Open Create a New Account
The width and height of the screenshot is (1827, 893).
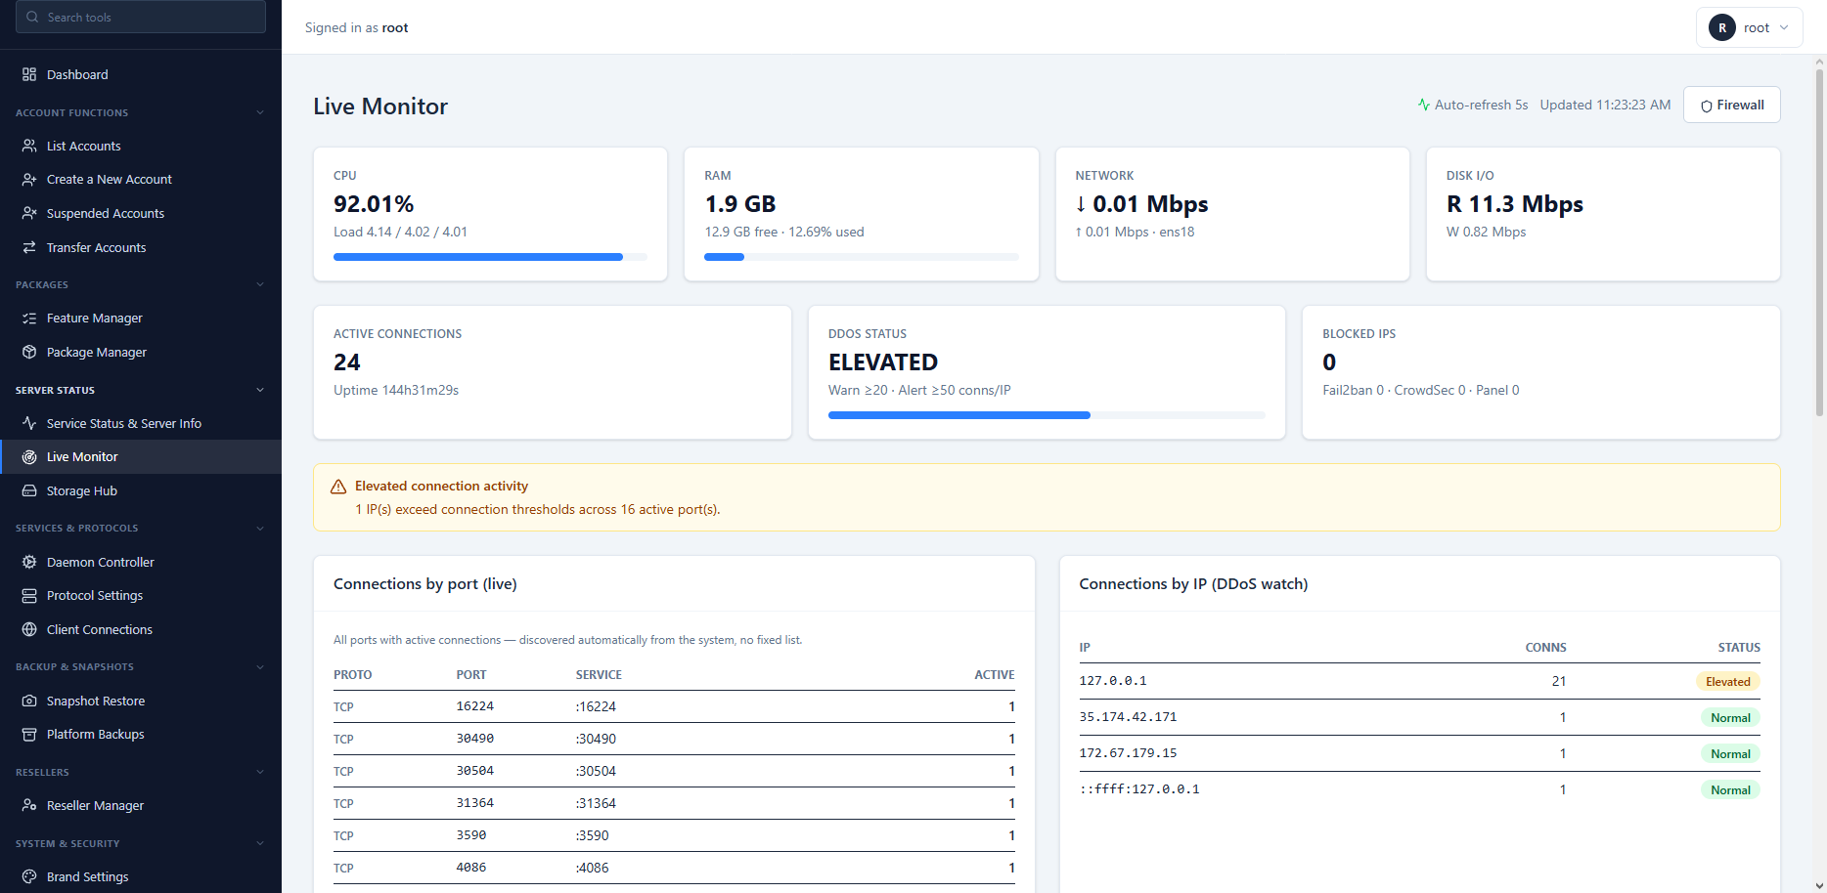point(141,179)
